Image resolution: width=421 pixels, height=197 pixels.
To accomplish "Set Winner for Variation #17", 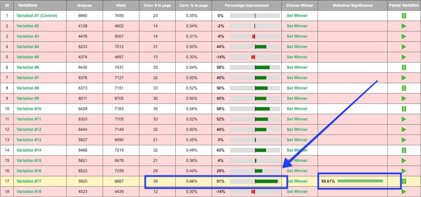I will [x=297, y=181].
